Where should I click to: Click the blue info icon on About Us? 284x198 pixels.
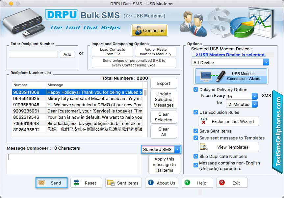point(151,183)
